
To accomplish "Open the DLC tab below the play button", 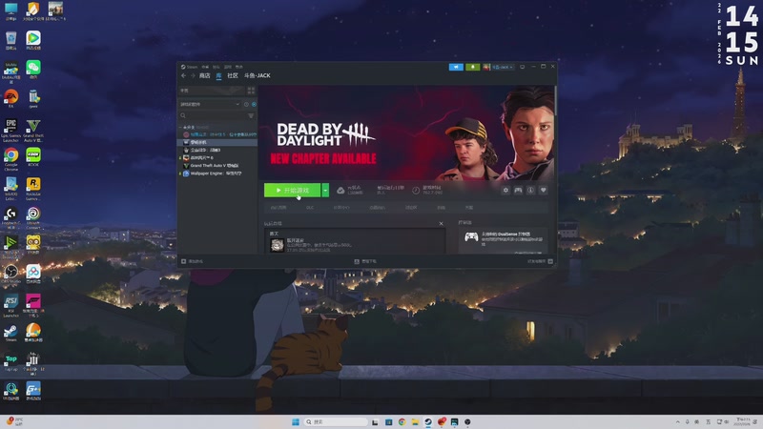I will (x=310, y=208).
